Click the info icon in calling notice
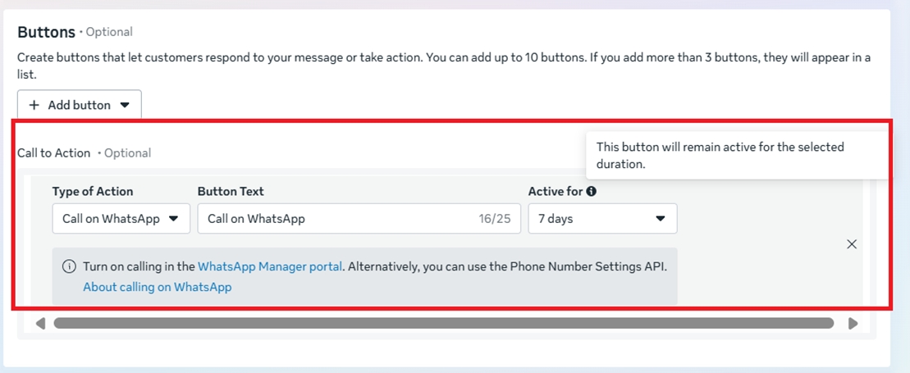The height and width of the screenshot is (373, 910). point(69,266)
